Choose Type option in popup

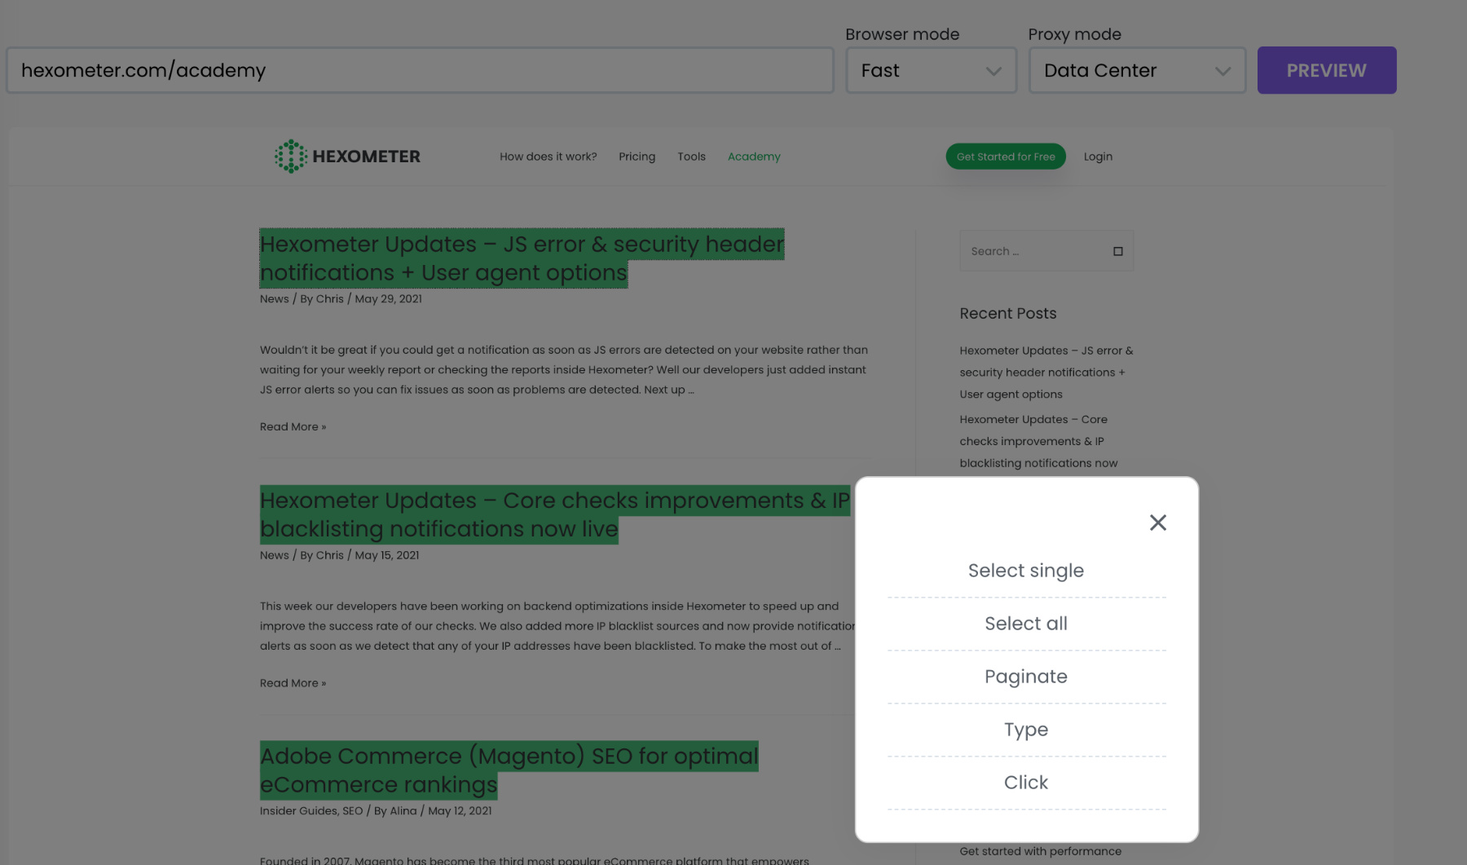pyautogui.click(x=1026, y=730)
